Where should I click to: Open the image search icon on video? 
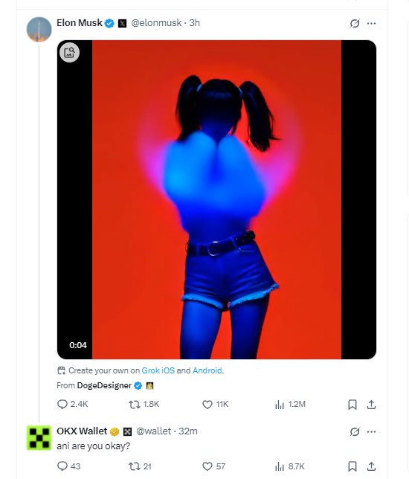tap(69, 52)
